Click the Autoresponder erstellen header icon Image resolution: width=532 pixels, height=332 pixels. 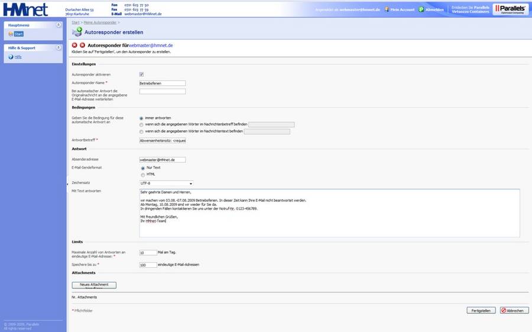(77, 32)
